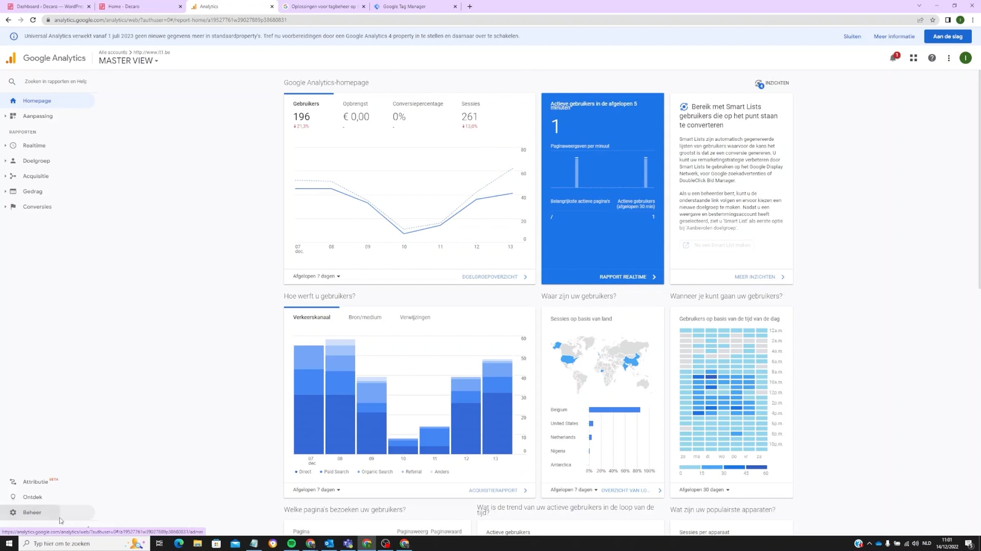
Task: Select the Conversiepercentage metric tab
Action: tap(418, 116)
